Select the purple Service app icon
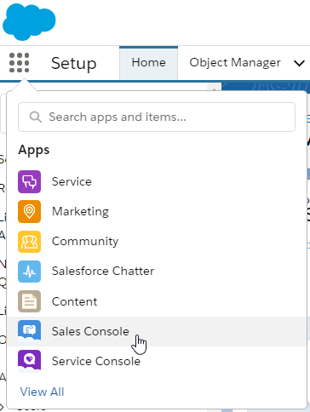310x412 pixels. (x=29, y=181)
